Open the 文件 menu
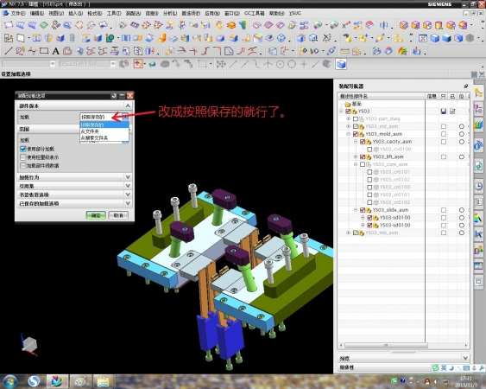 [x=18, y=13]
